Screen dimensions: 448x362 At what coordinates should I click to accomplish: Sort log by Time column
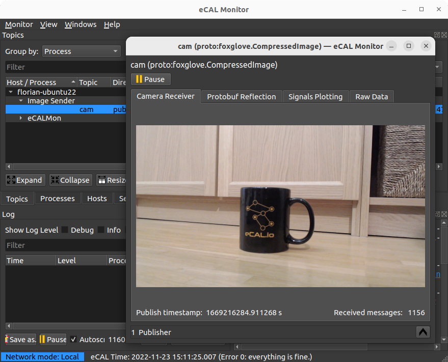tap(30, 260)
